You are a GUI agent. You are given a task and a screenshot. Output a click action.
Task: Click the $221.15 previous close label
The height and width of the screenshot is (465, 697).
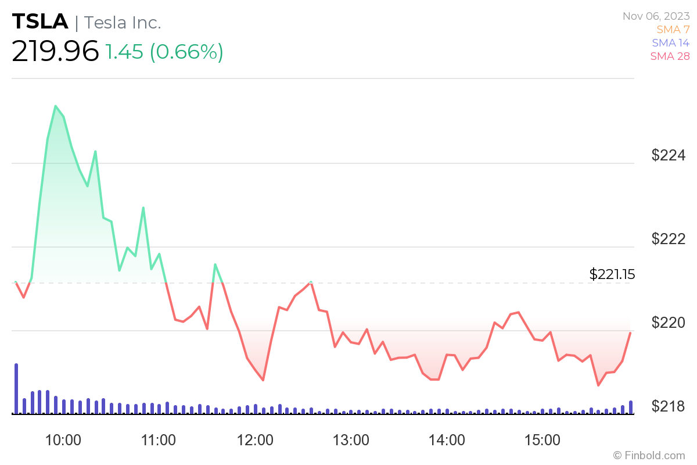(612, 274)
